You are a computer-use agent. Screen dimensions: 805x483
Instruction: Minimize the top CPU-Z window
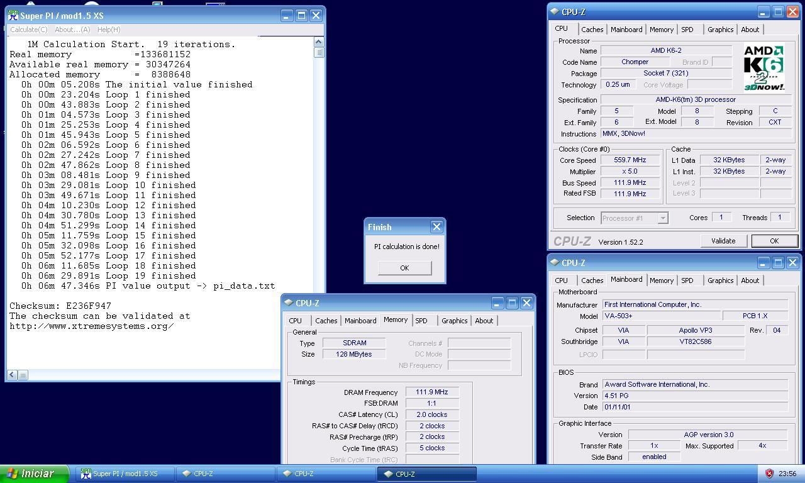click(763, 12)
